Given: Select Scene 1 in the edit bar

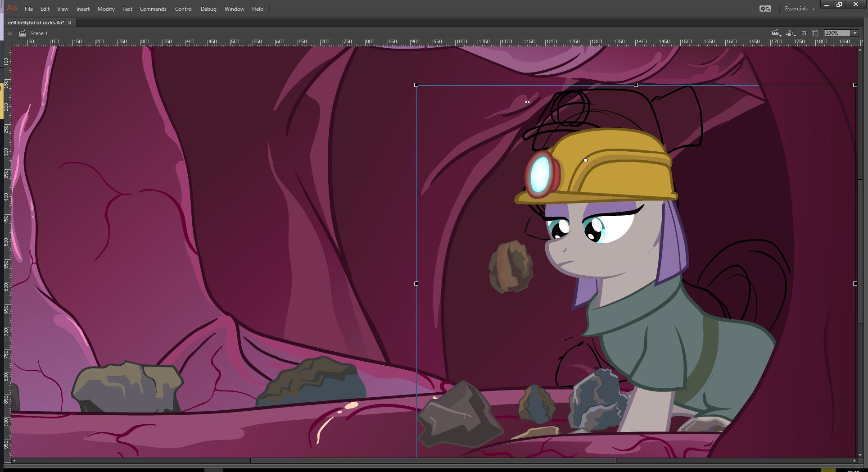Looking at the screenshot, I should pyautogui.click(x=39, y=33).
